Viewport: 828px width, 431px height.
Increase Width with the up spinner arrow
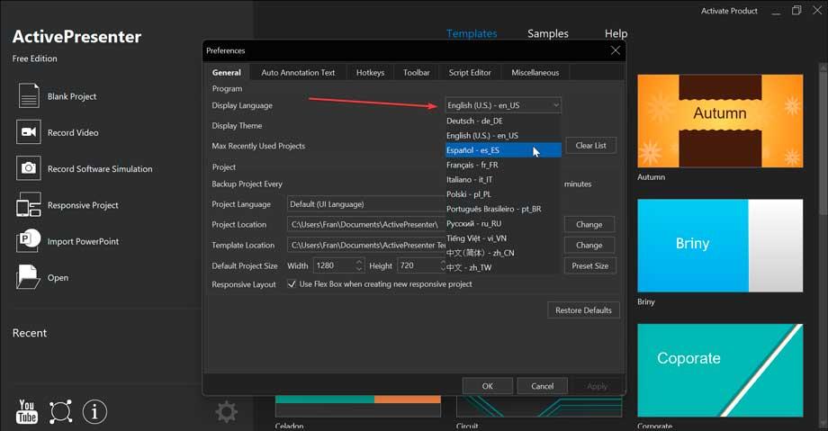(x=359, y=262)
